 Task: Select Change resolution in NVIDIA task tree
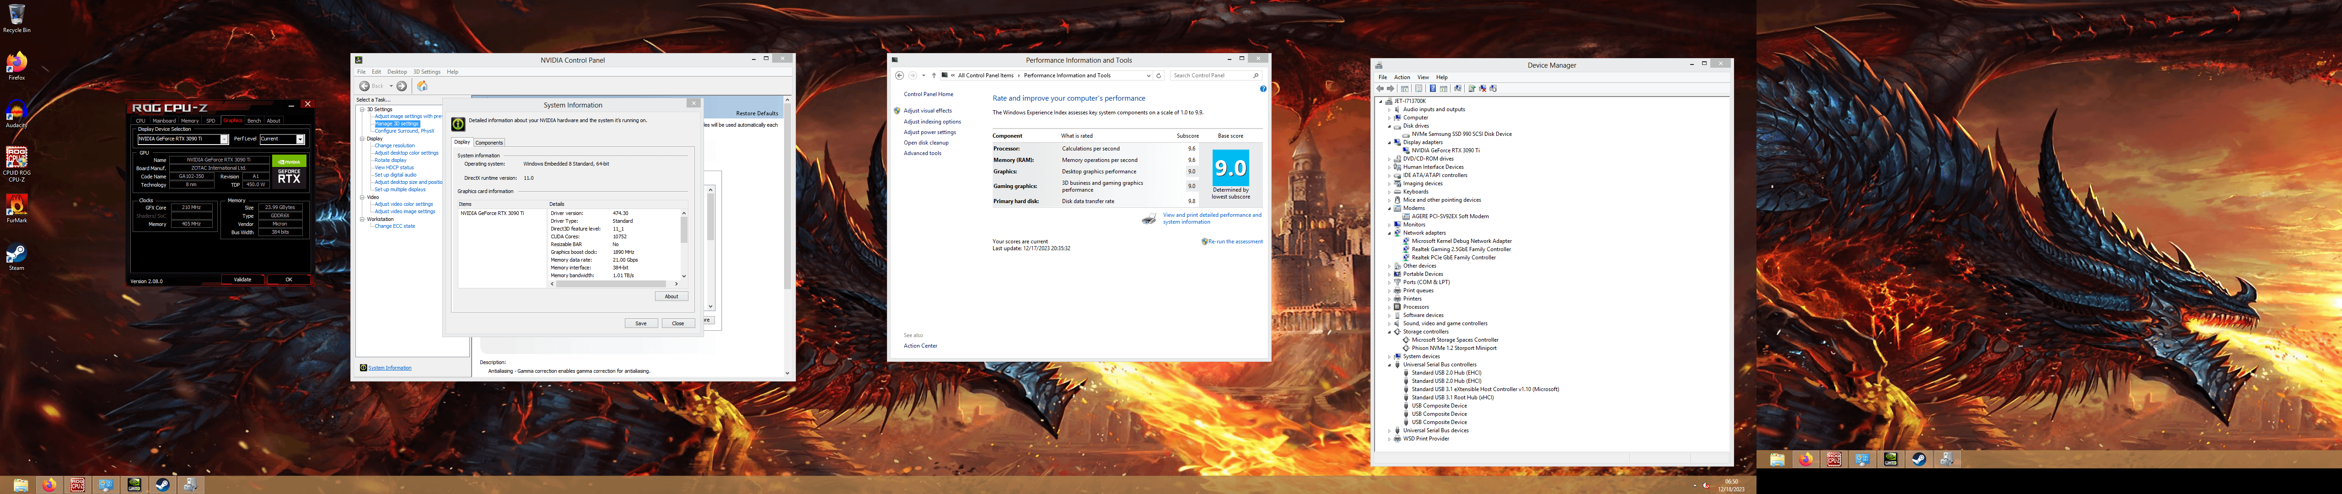point(395,145)
